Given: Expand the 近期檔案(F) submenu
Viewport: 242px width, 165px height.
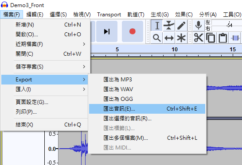Looking at the screenshot, I should tap(51, 44).
